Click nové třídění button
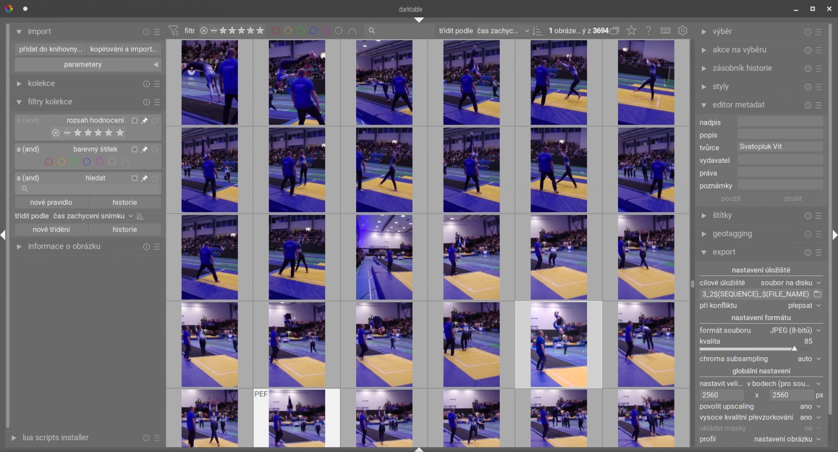 coord(51,230)
